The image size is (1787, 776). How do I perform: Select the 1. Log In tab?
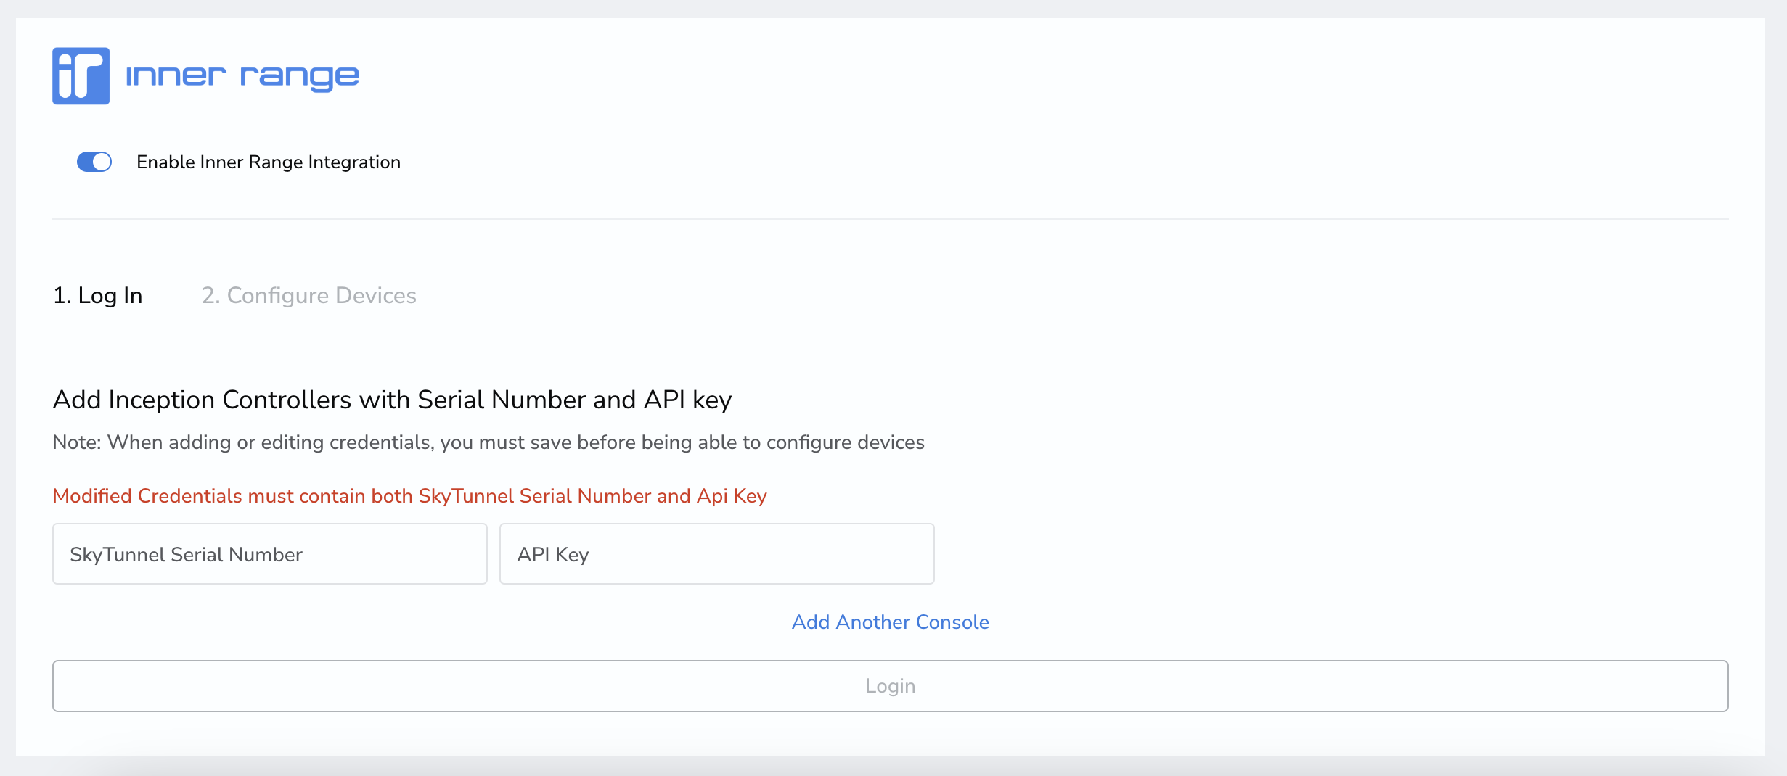(x=98, y=295)
